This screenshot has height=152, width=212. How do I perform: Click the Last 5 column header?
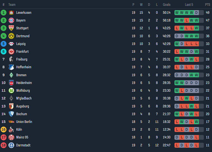189,5
